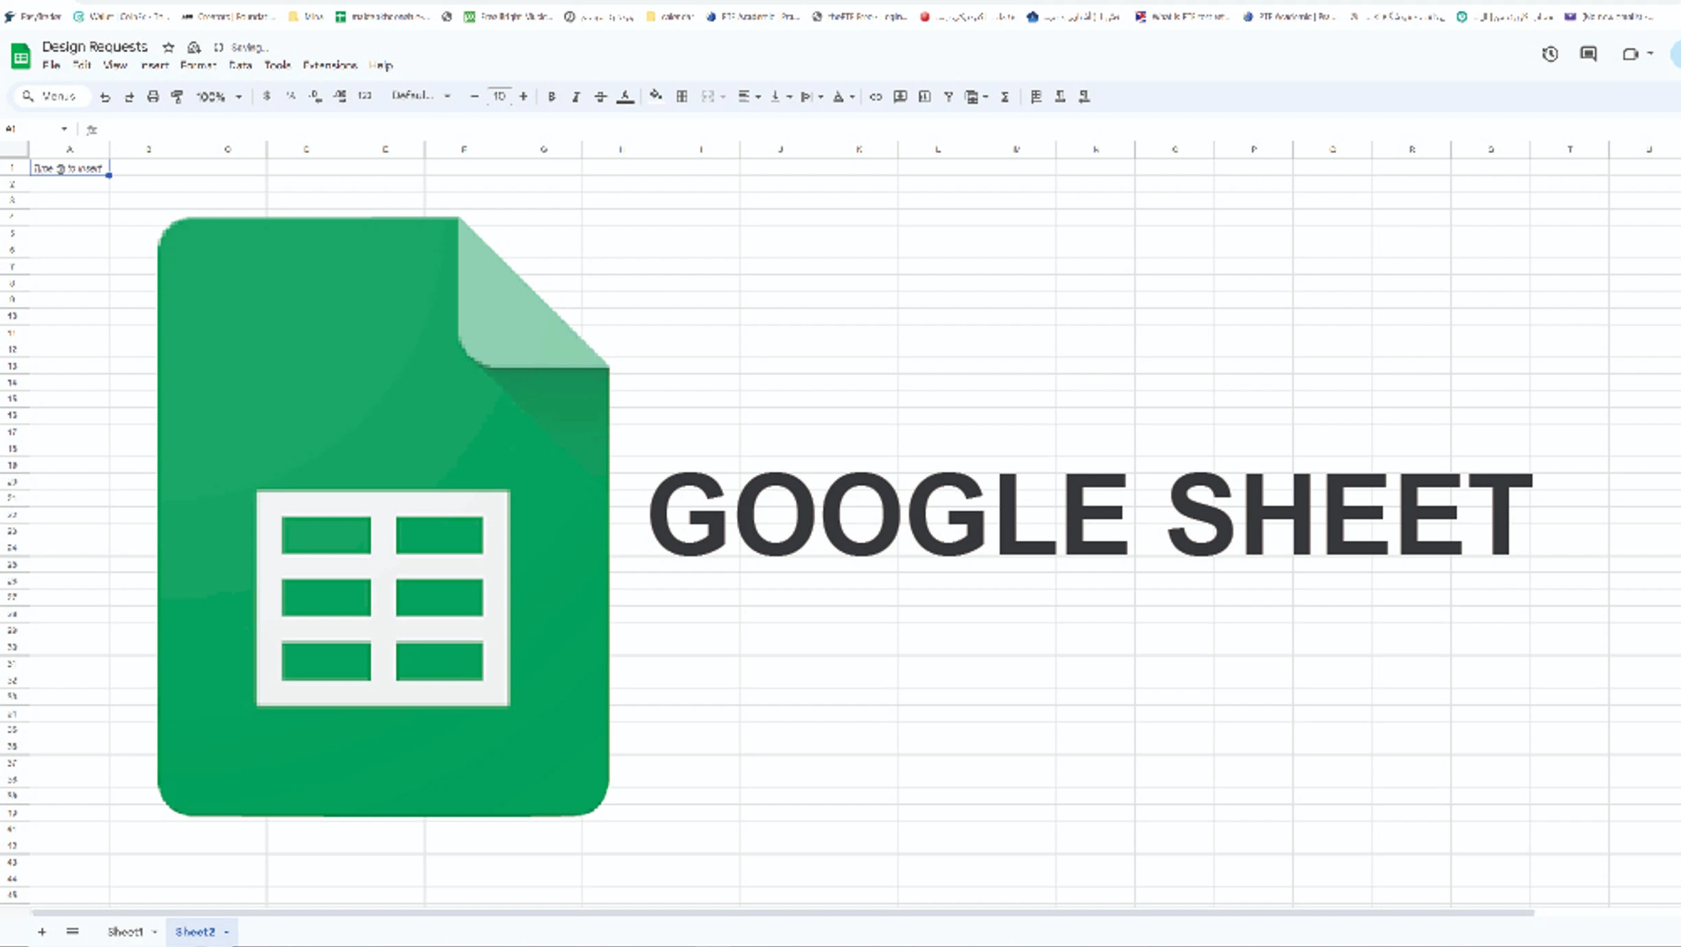Image resolution: width=1681 pixels, height=947 pixels.
Task: Open the comments panel icon
Action: (x=1588, y=54)
